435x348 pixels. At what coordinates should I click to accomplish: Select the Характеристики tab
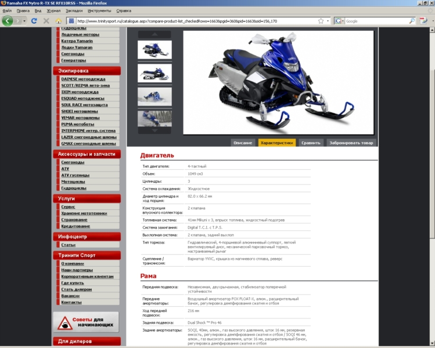276,143
